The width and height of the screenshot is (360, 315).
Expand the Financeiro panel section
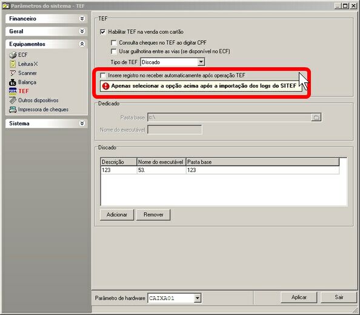point(82,19)
